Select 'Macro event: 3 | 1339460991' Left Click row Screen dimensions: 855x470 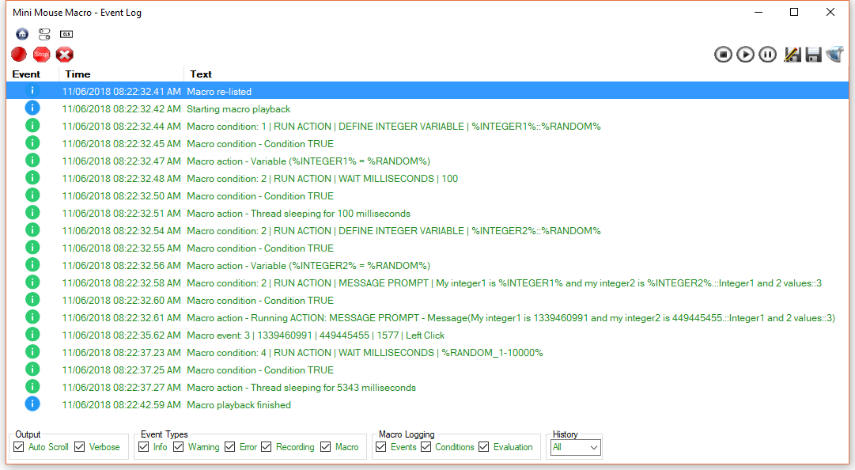tap(427, 335)
